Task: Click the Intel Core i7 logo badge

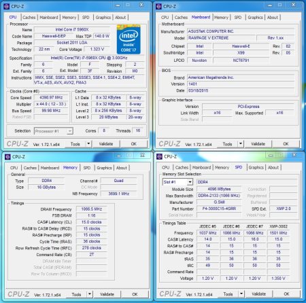Action: click(x=129, y=39)
